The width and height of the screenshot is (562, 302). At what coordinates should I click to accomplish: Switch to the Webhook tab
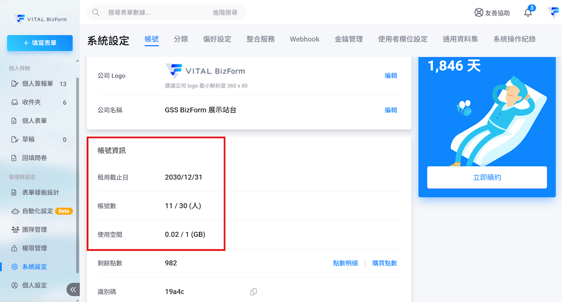[304, 39]
